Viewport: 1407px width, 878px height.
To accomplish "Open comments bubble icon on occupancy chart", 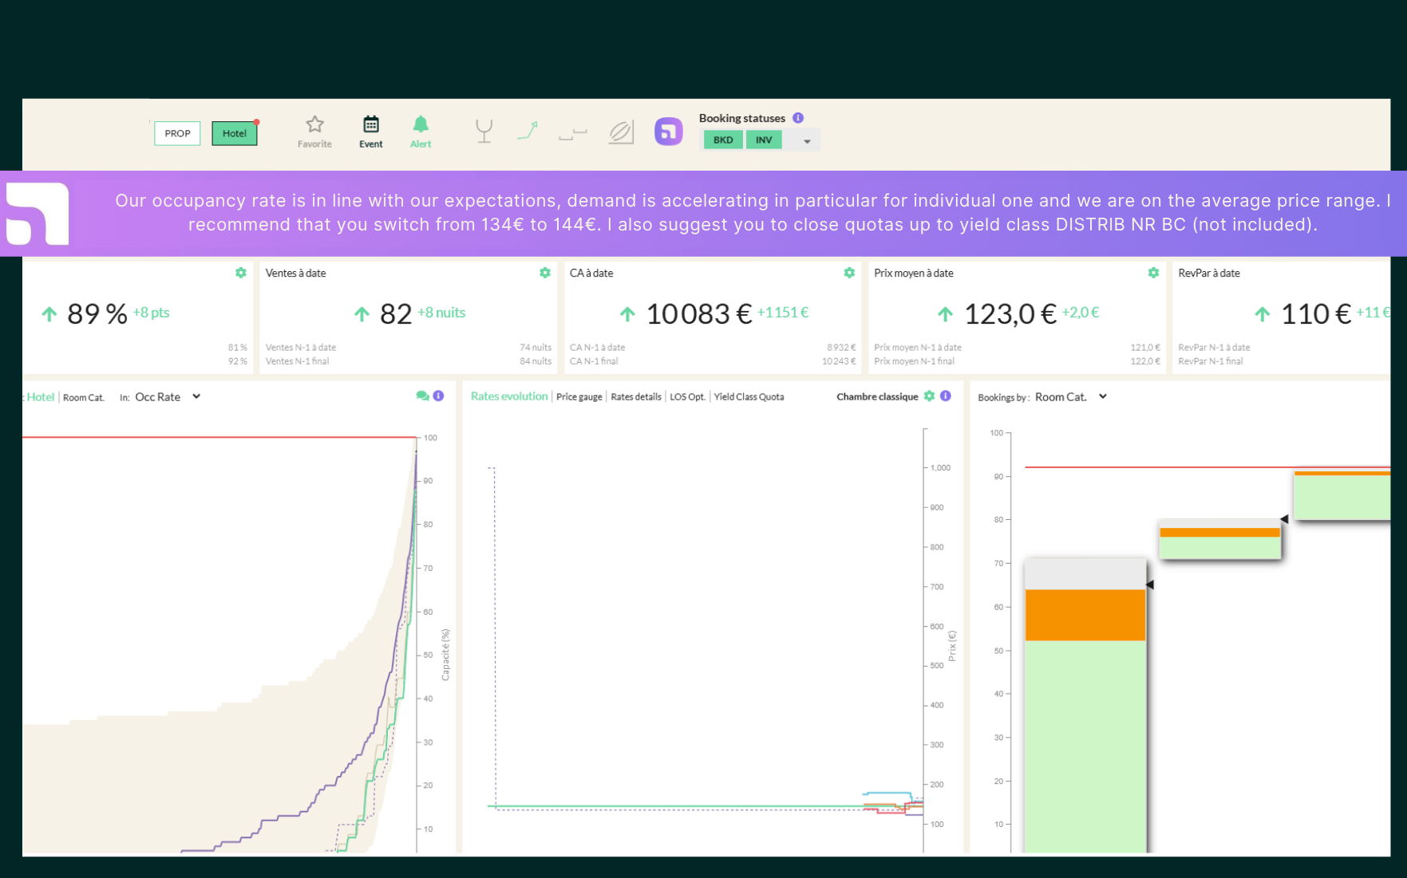I will [x=422, y=396].
